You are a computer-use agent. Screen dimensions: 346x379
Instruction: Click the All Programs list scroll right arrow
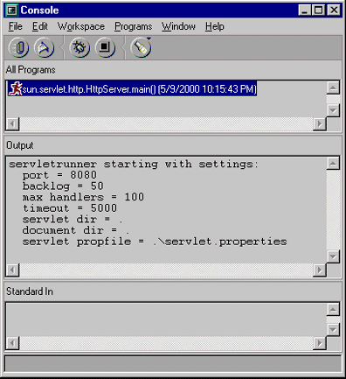coord(320,124)
